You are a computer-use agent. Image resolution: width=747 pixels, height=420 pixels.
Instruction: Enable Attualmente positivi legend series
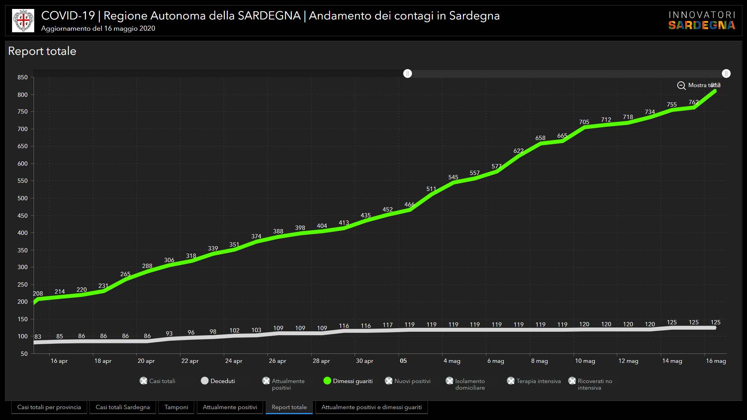tap(266, 381)
